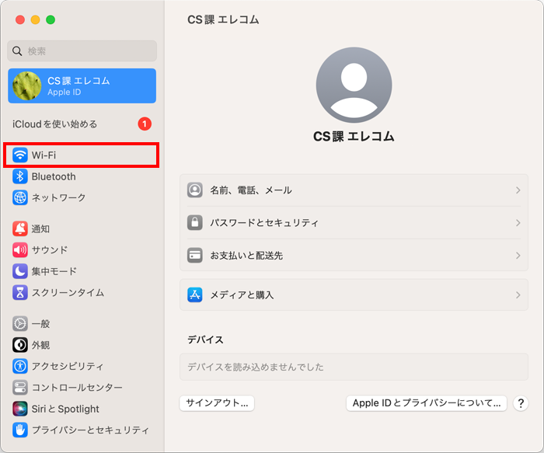544x453 pixels.
Task: Click the 外観 sidebar label
Action: pos(40,345)
